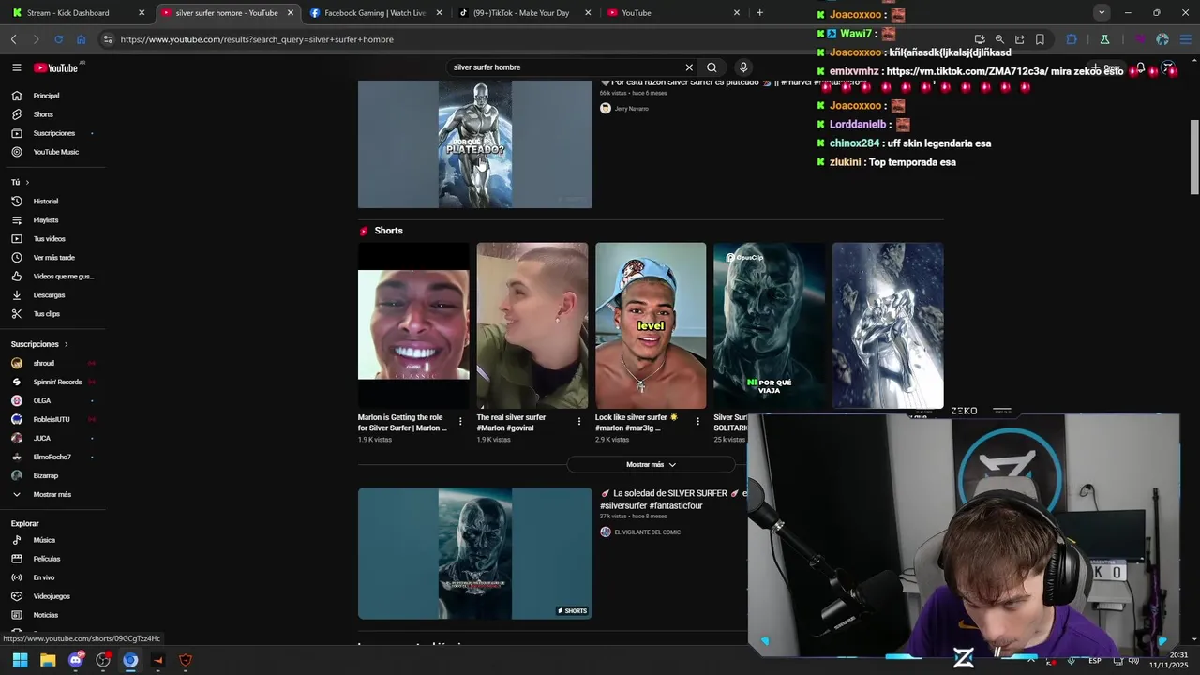Screen dimensions: 1200x675
Task: Reload the page in the browser
Action: [58, 39]
